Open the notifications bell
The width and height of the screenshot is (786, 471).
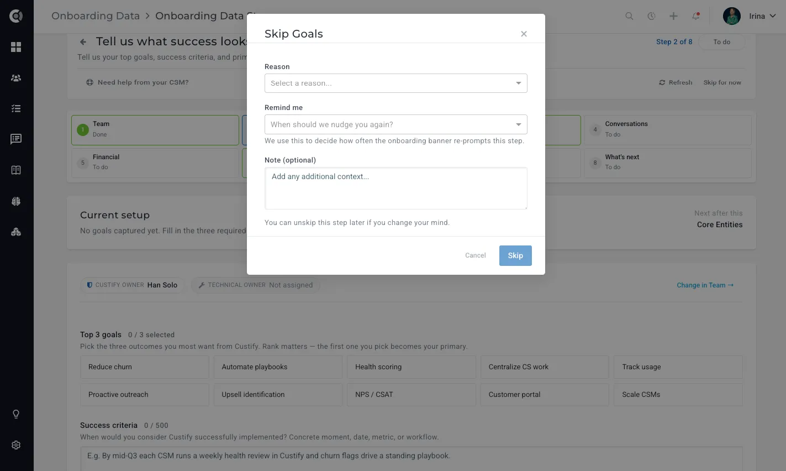[696, 16]
